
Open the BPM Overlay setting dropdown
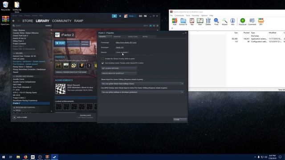click(x=142, y=92)
